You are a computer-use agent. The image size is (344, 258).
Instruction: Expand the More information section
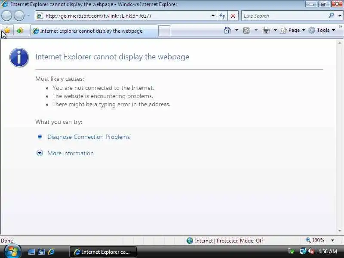click(40, 153)
